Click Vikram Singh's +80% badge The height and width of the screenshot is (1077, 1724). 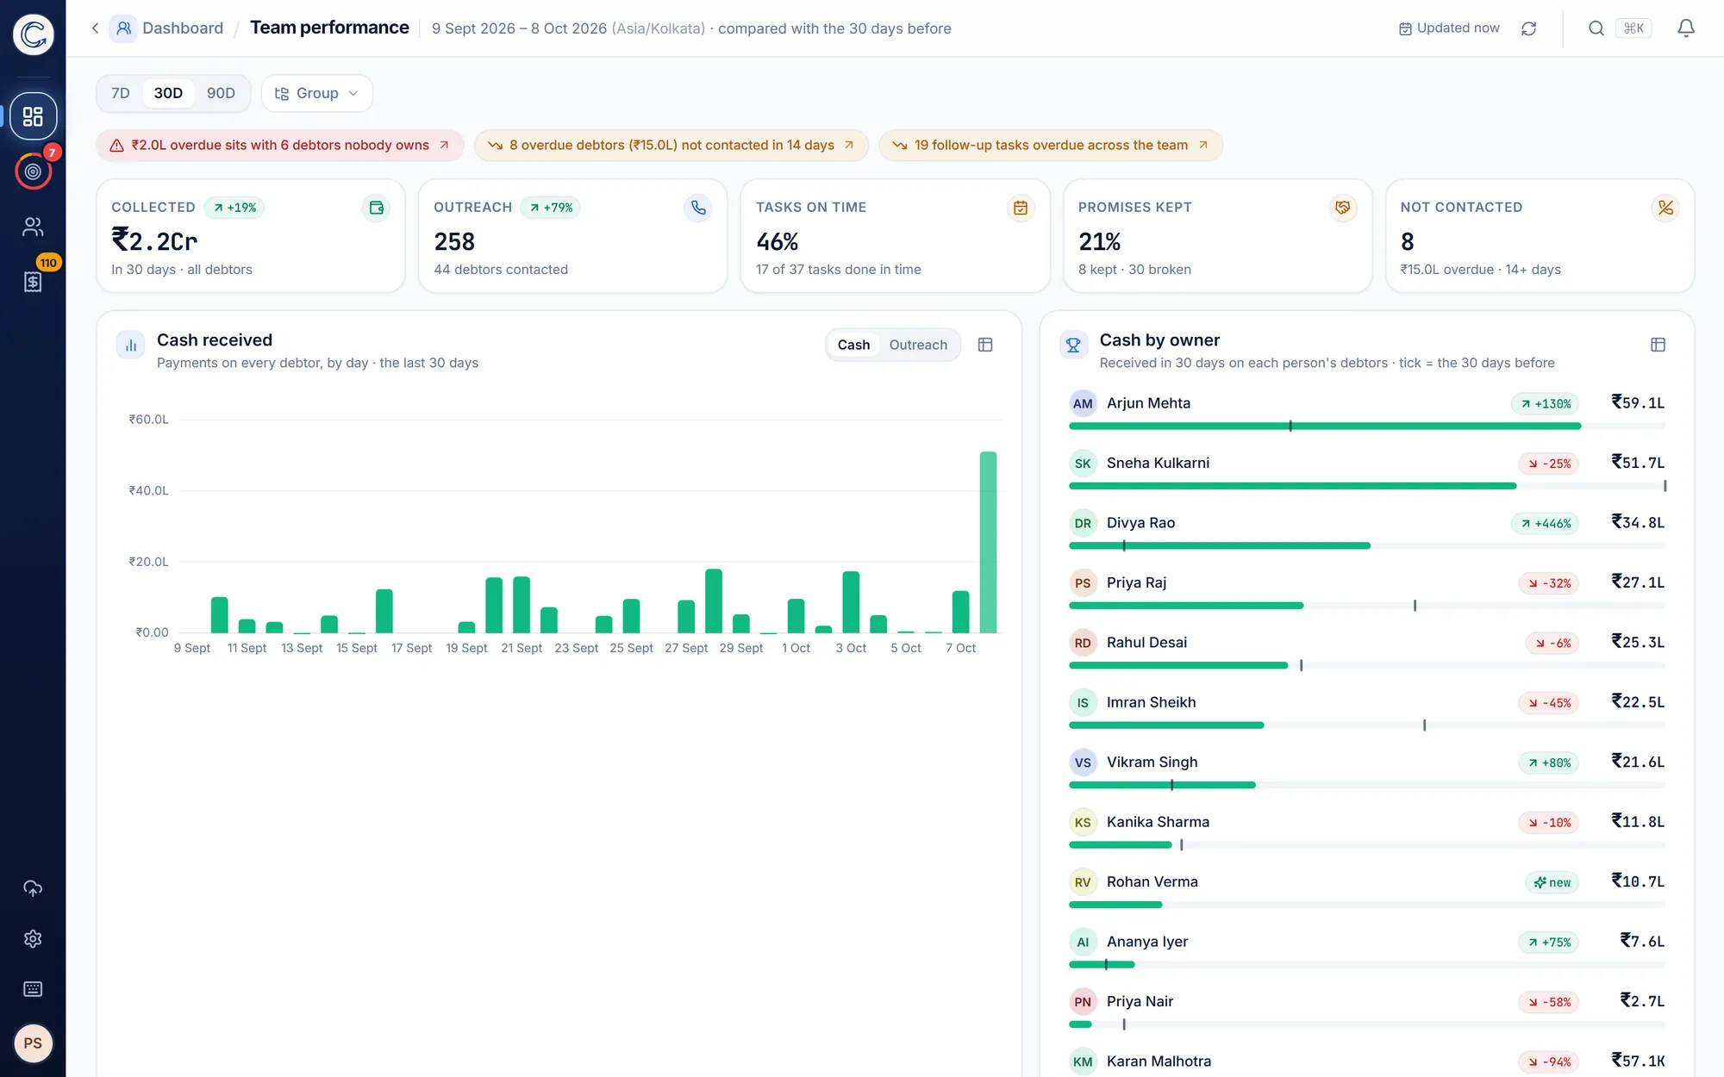coord(1548,763)
